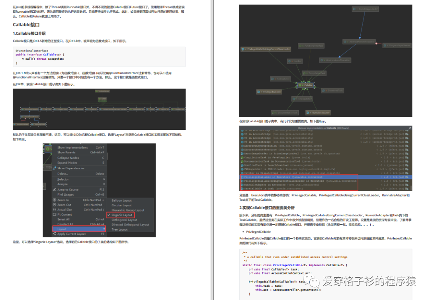The height and width of the screenshot is (300, 430).
Task: Click the Actual Size icon in context menu
Action: click(x=54, y=210)
